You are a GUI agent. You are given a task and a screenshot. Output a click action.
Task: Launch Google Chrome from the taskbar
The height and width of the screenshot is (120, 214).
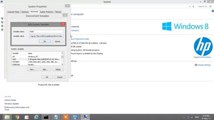[x=17, y=117]
